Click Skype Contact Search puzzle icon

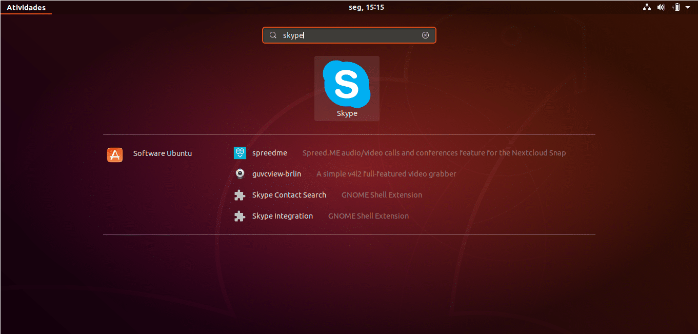click(240, 195)
